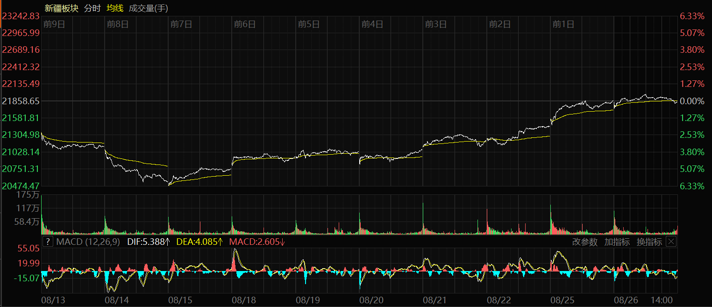This screenshot has height=307, width=712.
Task: Close the MACD indicator panel
Action: coord(671,242)
